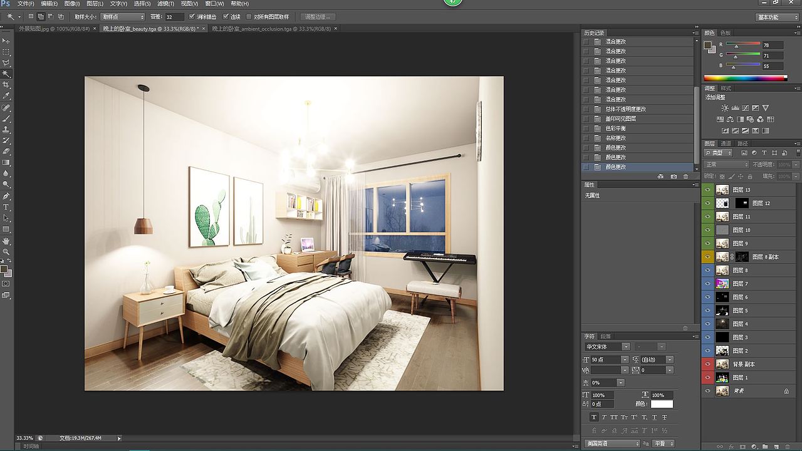The image size is (802, 451).
Task: Open the 滤镜(T) menu
Action: pos(166,4)
